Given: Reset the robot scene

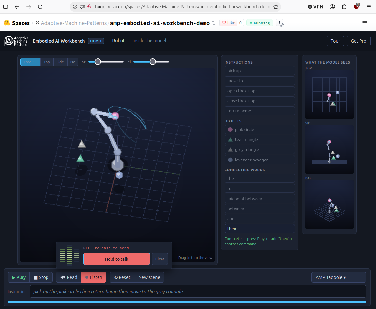Looking at the screenshot, I should (122, 277).
